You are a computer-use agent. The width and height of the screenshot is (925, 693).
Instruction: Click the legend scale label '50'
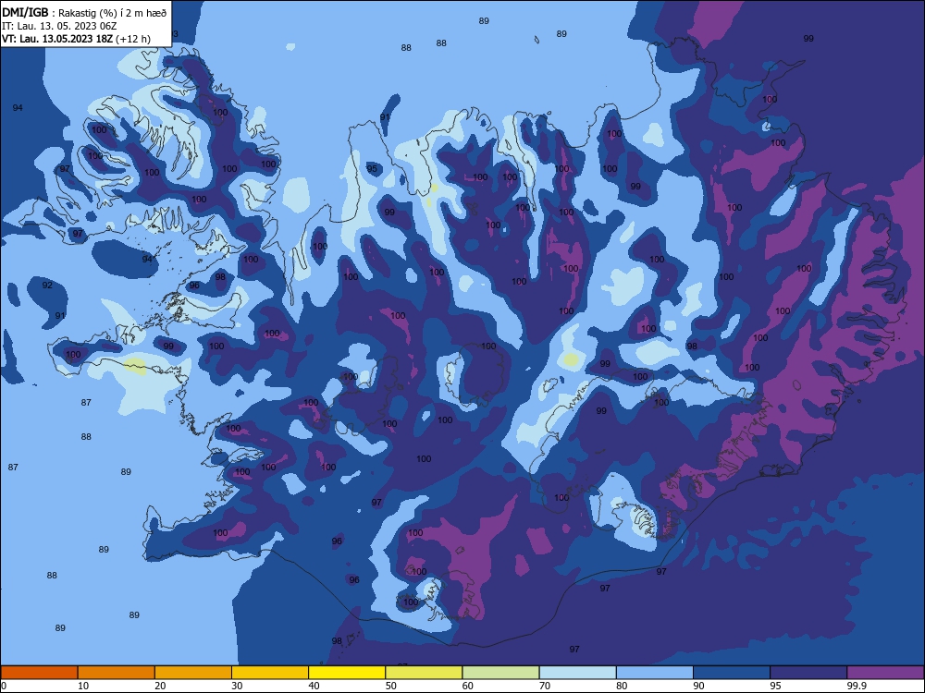(390, 686)
